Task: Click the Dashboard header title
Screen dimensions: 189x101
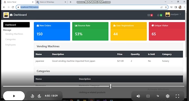Action: [x=20, y=15]
